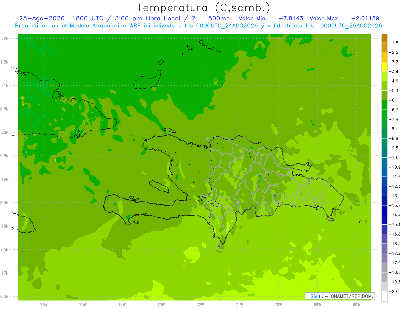Click the 72W longitude axis label
Image resolution: width=400 pixels, height=309 pixels.
(200, 304)
